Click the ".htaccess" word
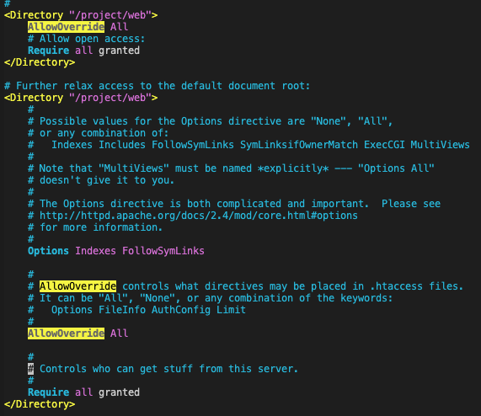481x416 pixels. (396, 286)
